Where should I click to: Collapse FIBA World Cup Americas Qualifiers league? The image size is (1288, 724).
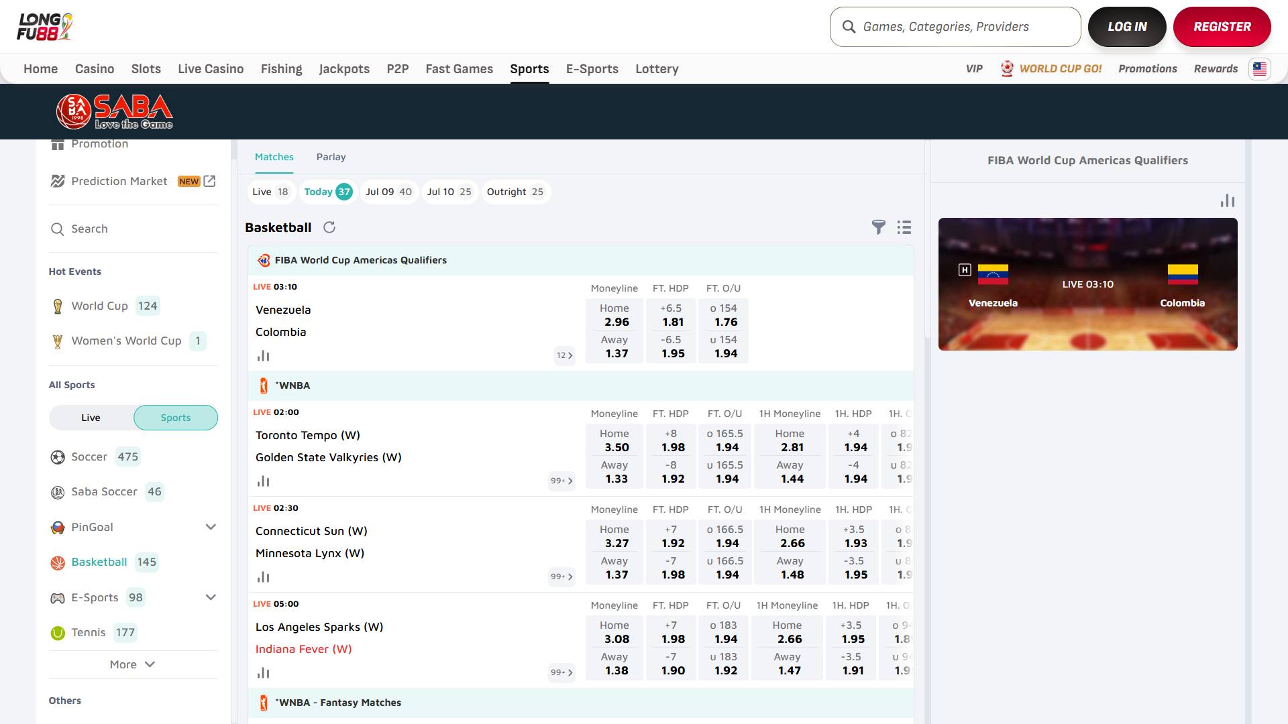point(581,260)
